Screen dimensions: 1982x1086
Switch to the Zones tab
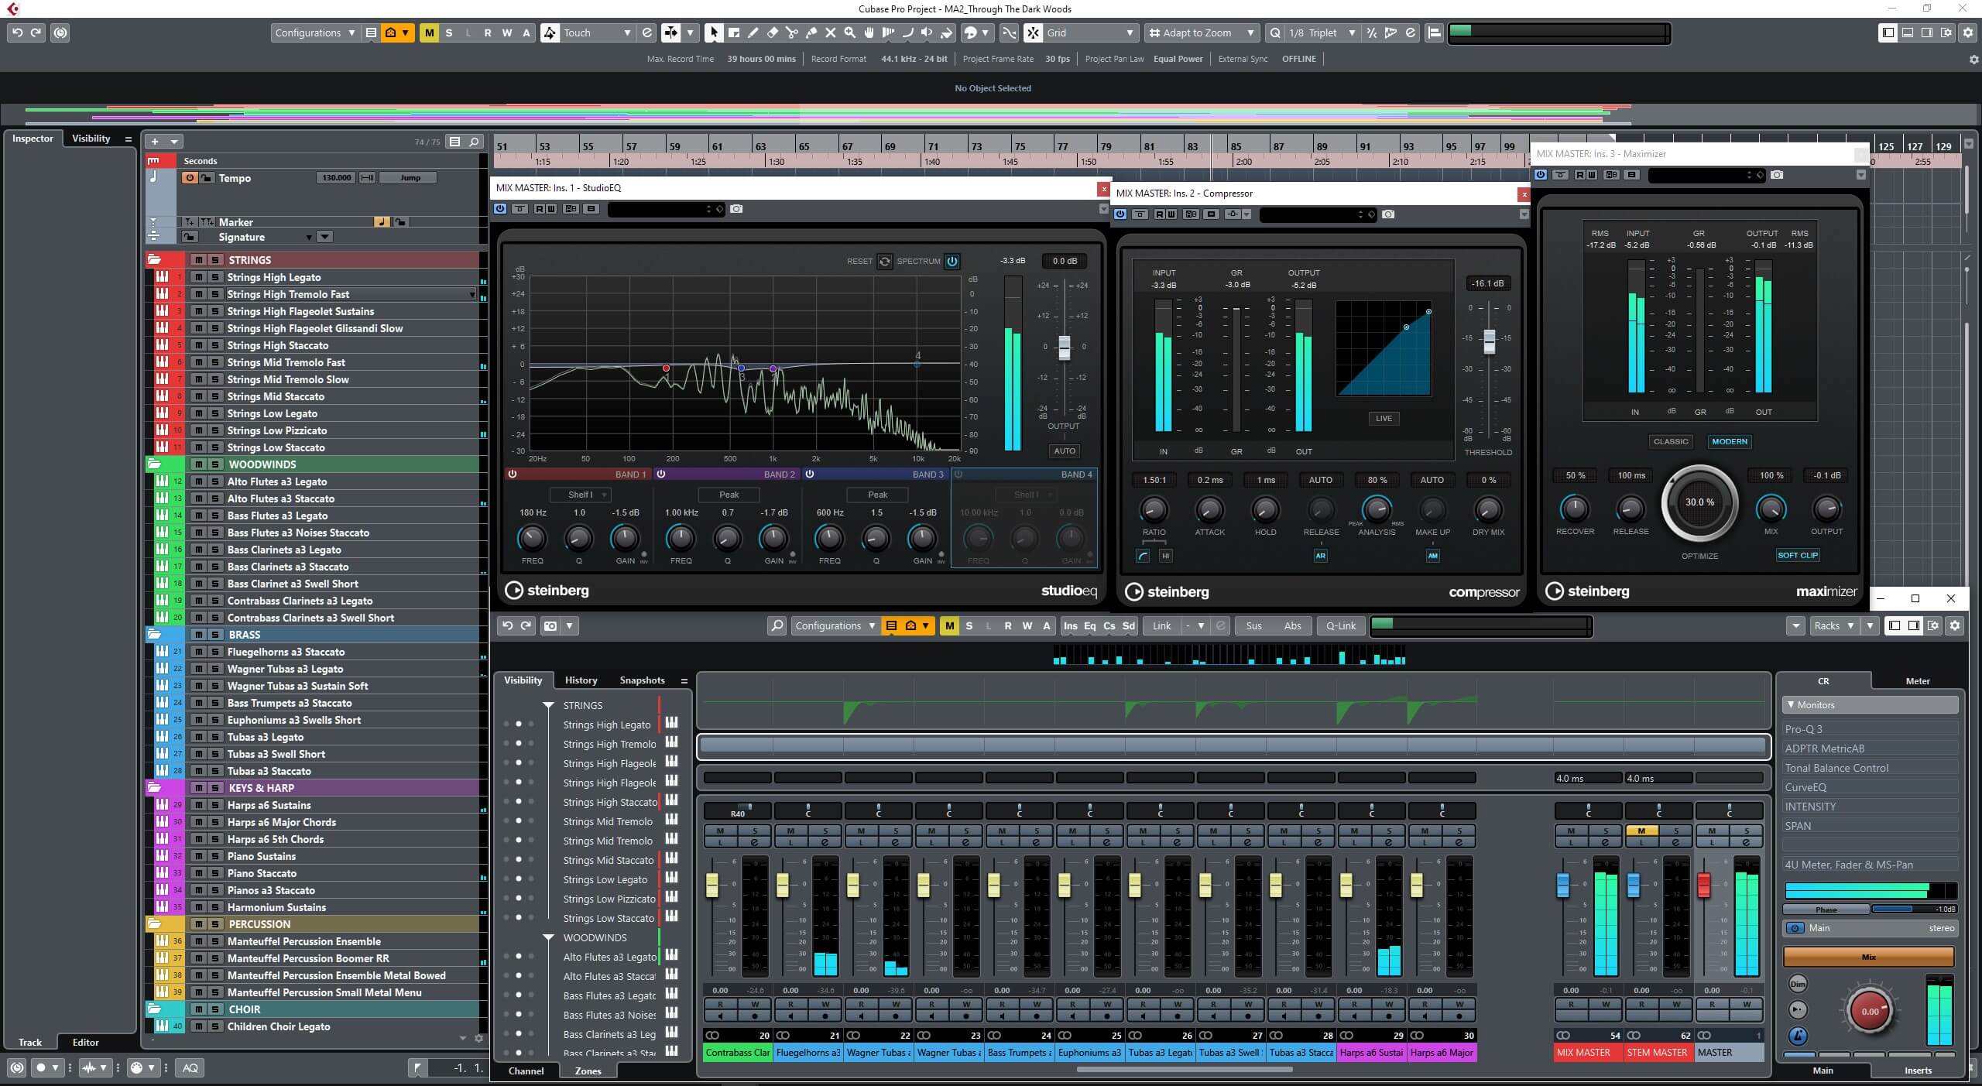pyautogui.click(x=588, y=1071)
